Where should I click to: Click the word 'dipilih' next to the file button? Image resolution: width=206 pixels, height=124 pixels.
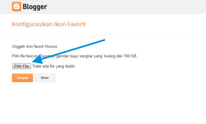tap(70, 66)
